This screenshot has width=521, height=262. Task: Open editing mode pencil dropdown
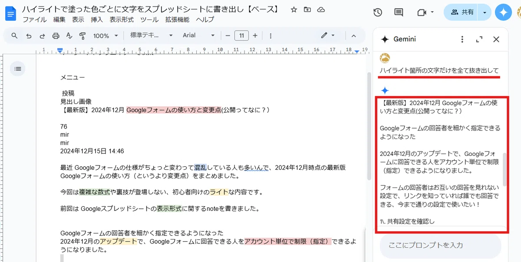click(328, 36)
